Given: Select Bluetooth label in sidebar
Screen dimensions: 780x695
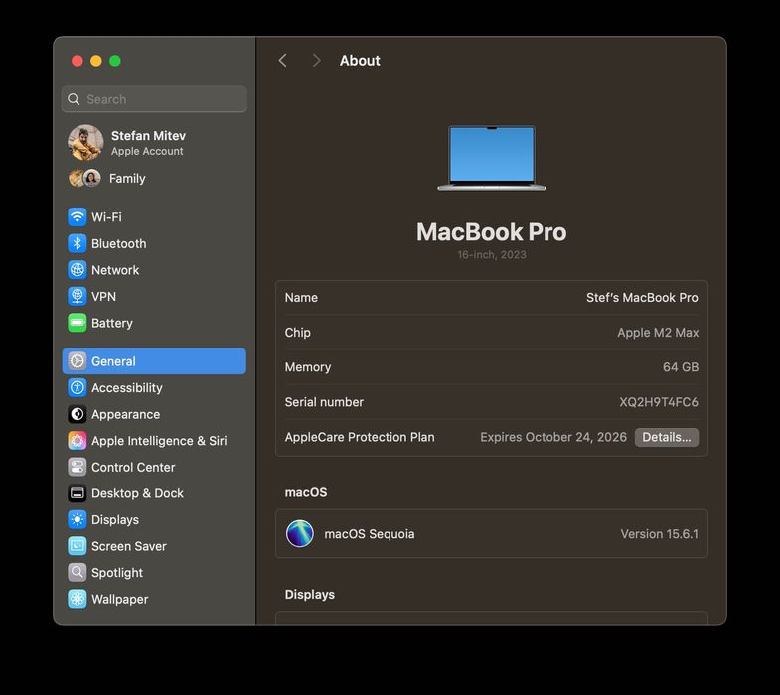Looking at the screenshot, I should (x=119, y=243).
